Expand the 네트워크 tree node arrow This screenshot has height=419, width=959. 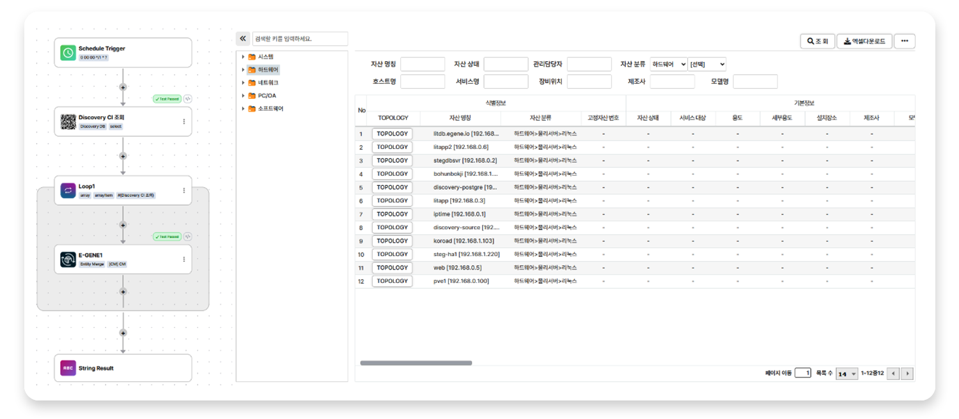coord(243,83)
